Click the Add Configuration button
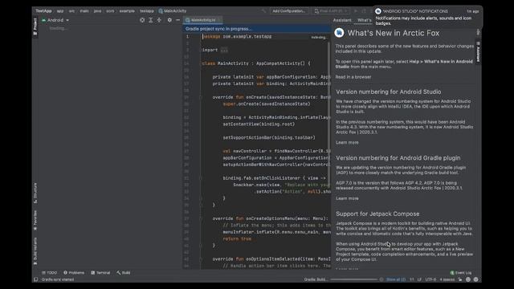The width and height of the screenshot is (514, 289). [x=289, y=10]
